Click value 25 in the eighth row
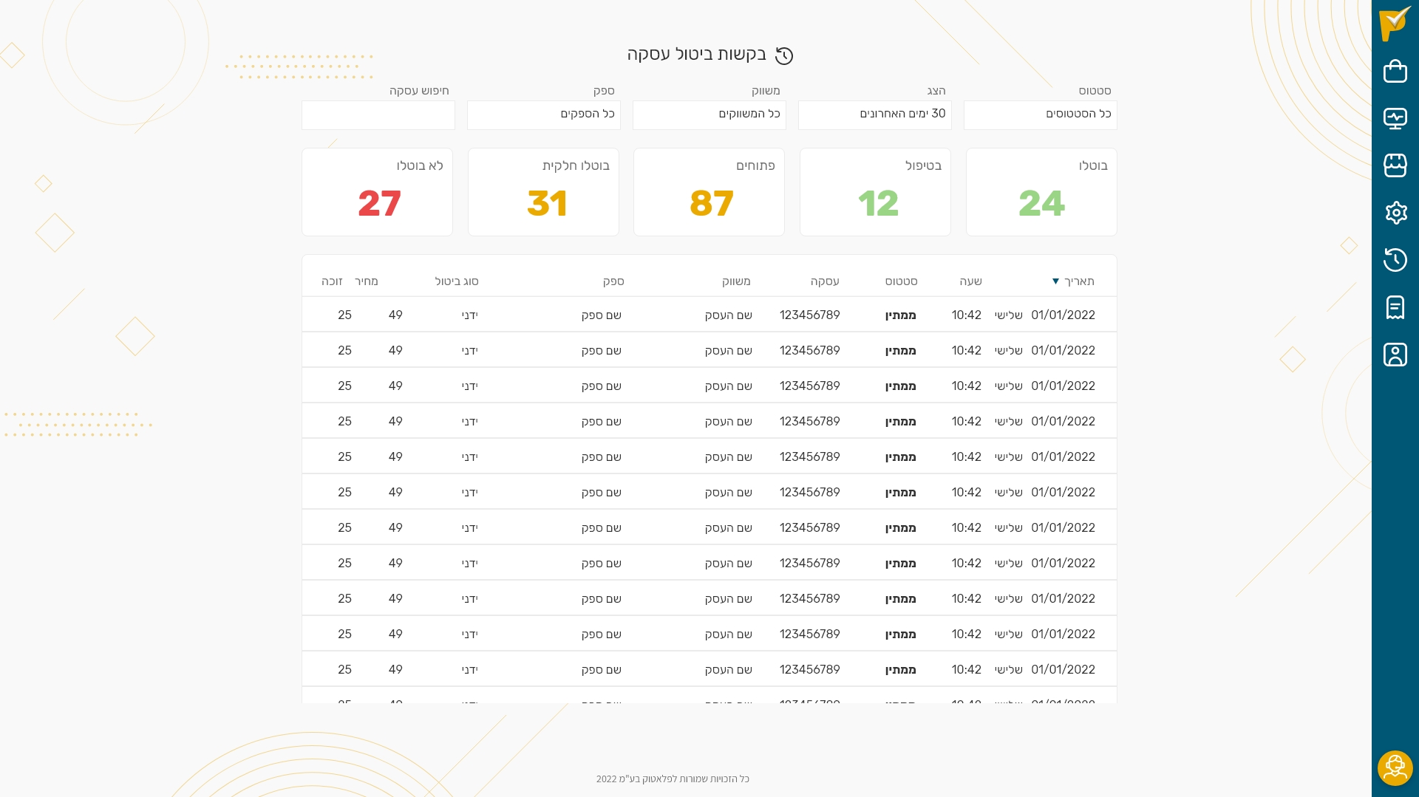The width and height of the screenshot is (1419, 797). 344,564
